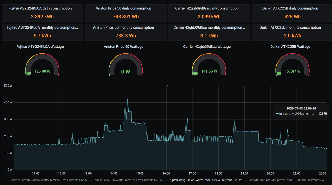Select the 783.3 Wh monthly value
This screenshot has height=185, width=332.
(126, 36)
